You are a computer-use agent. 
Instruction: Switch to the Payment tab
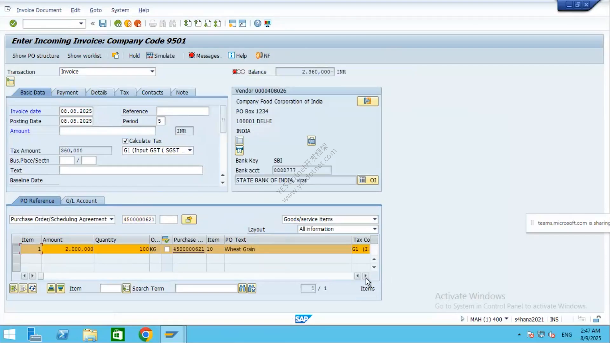click(67, 92)
